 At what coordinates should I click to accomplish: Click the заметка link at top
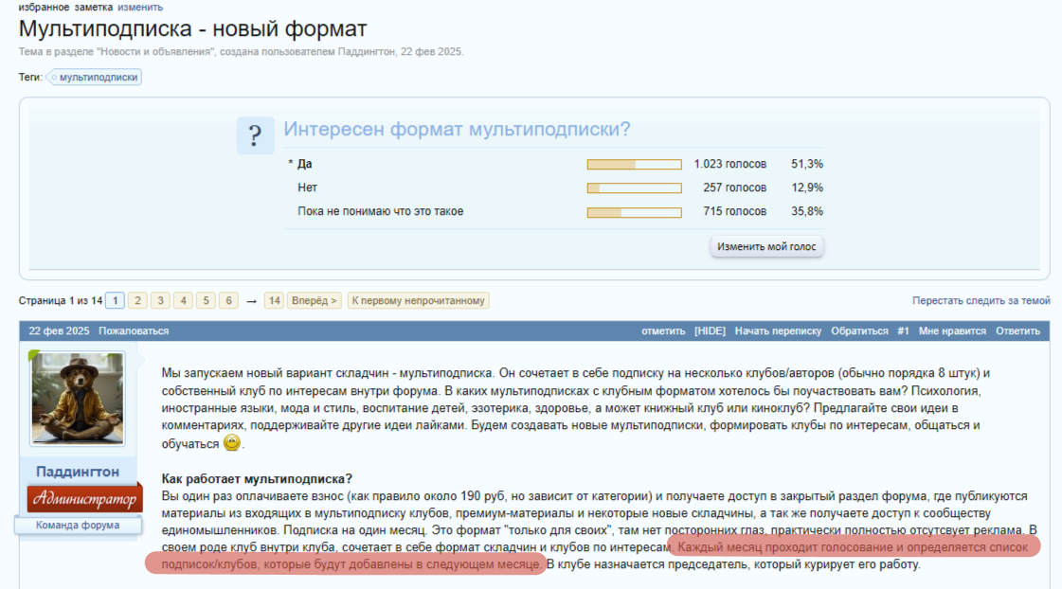pyautogui.click(x=94, y=8)
